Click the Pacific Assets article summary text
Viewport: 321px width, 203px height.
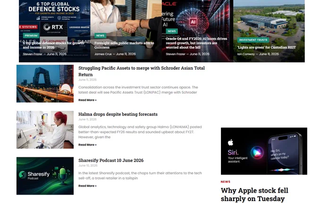point(138,90)
